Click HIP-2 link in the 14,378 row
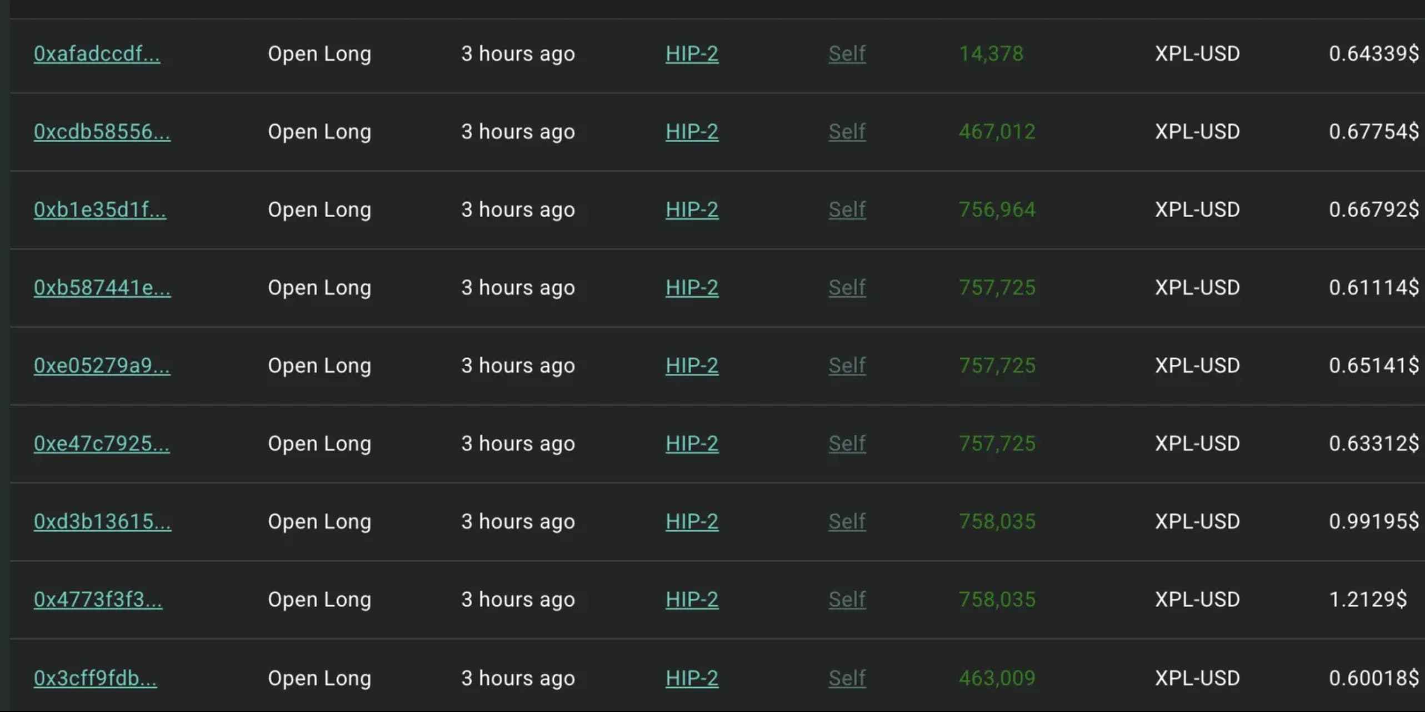Screen dimensions: 1425x712 pos(692,54)
